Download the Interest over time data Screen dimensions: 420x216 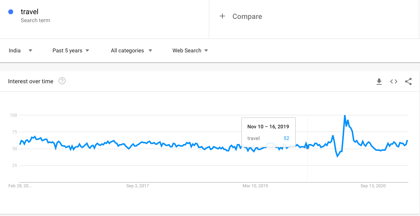[x=379, y=81]
